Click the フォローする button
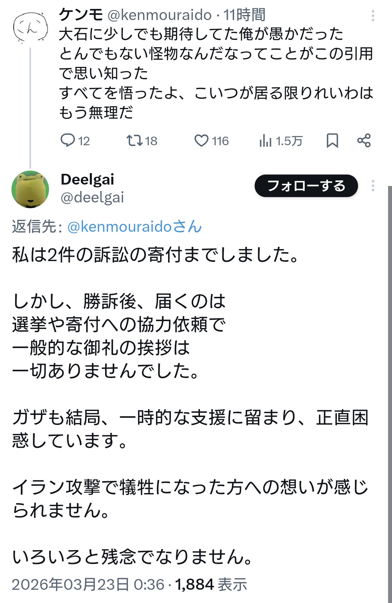Viewport: 392px width, 603px height. click(306, 186)
